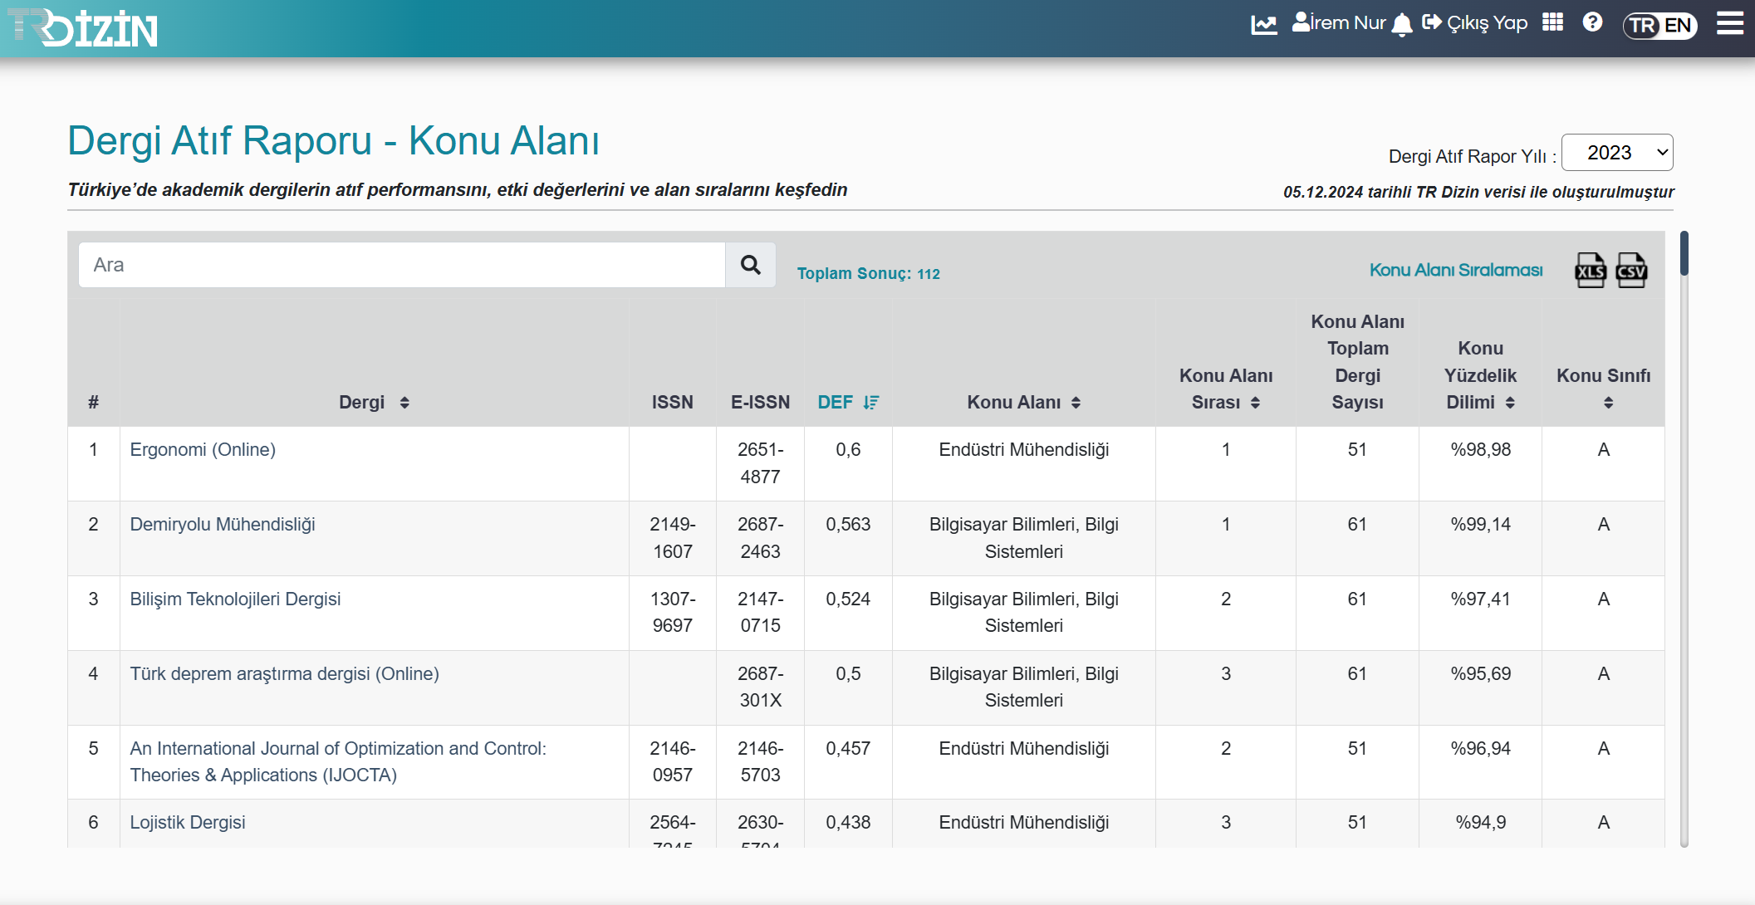Open the apps grid icon
Image resolution: width=1755 pixels, height=905 pixels.
pyautogui.click(x=1552, y=22)
